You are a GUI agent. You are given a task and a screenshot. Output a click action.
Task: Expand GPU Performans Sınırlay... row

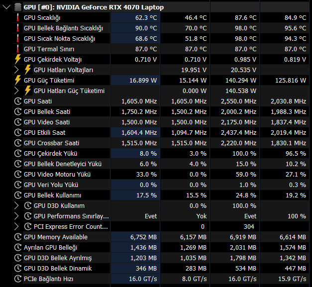click(x=16, y=216)
